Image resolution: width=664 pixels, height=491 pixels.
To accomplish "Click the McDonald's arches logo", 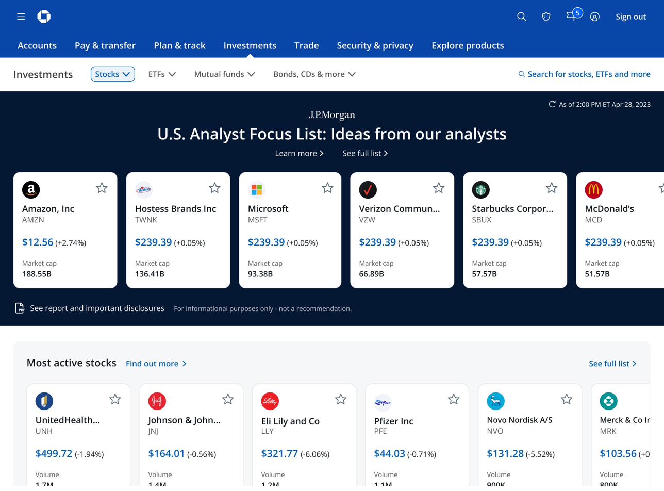I will (594, 189).
